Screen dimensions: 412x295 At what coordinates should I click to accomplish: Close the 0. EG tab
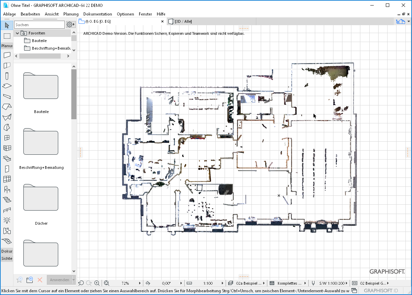point(162,21)
